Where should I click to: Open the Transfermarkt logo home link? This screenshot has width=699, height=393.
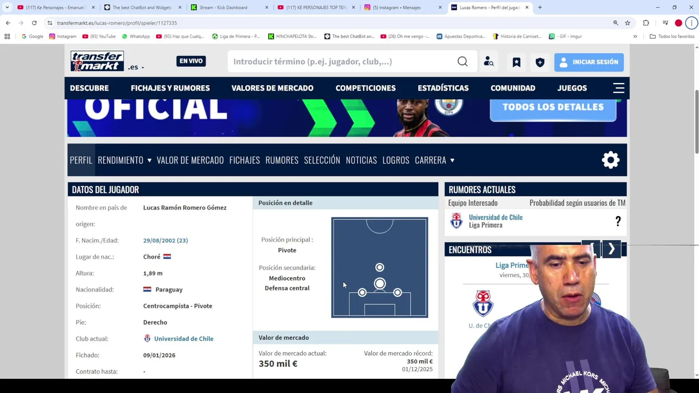tap(97, 61)
